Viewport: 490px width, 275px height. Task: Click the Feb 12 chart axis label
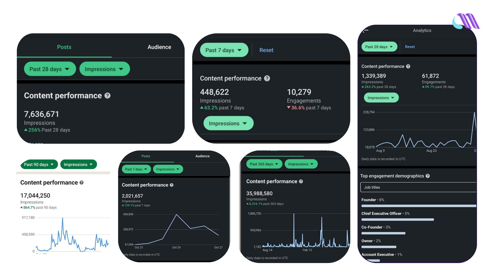[307, 250]
